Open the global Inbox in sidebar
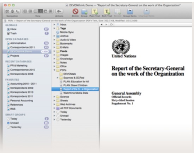The width and height of the screenshot is (194, 155). tap(27, 29)
